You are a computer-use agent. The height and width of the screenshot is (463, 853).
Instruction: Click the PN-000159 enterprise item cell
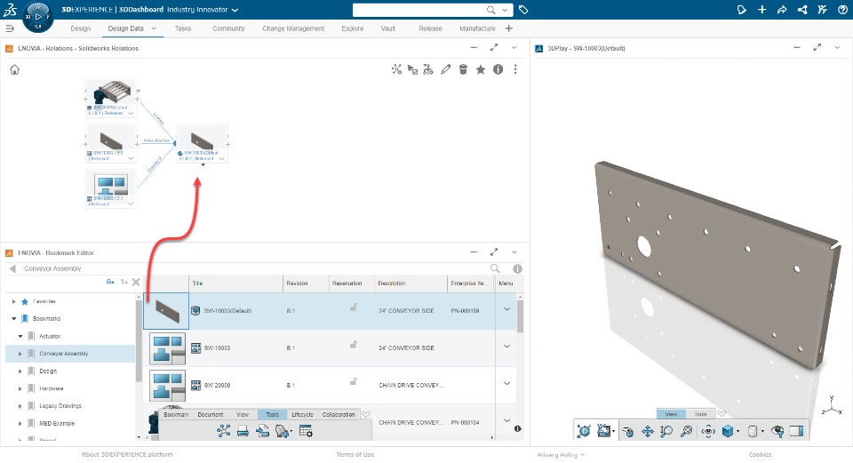coord(465,311)
